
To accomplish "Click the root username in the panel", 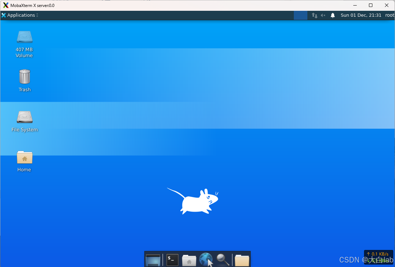I will 389,15.
